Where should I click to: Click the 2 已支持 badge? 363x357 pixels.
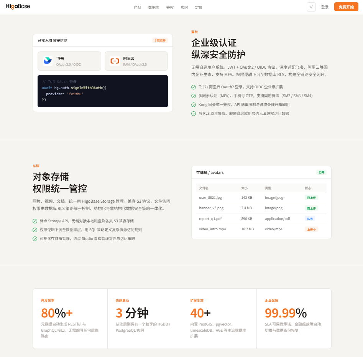pos(160,40)
